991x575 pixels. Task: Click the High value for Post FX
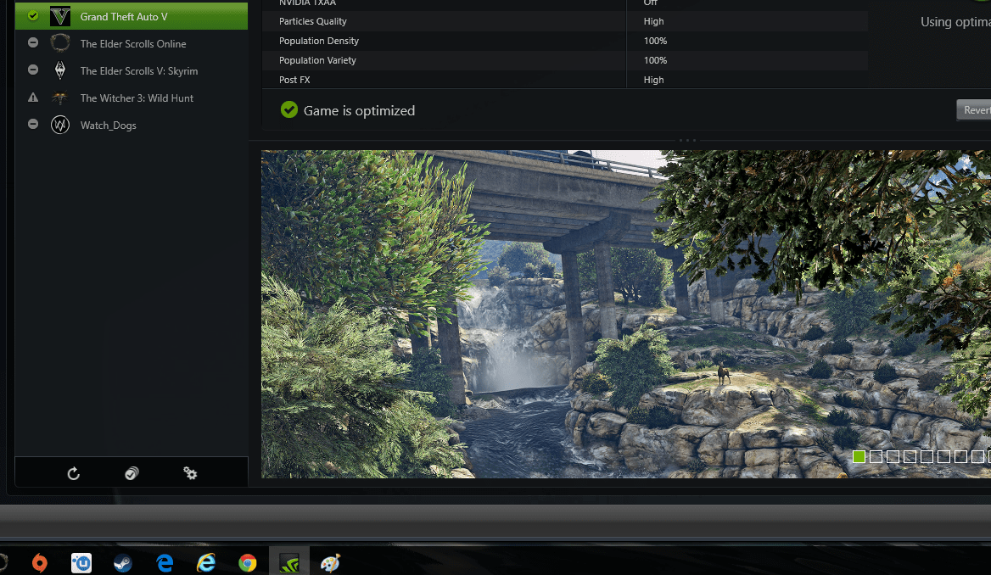click(x=653, y=80)
